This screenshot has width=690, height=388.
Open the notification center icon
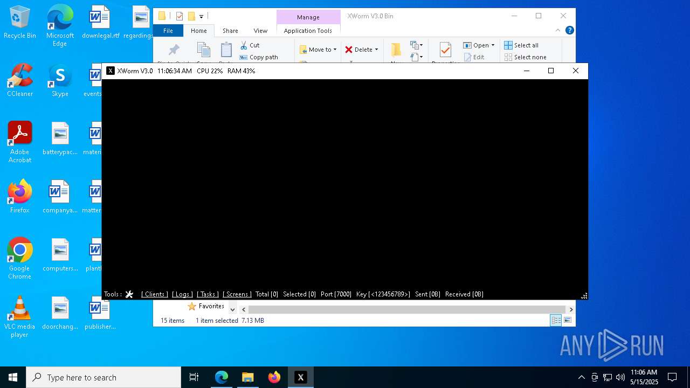(672, 377)
